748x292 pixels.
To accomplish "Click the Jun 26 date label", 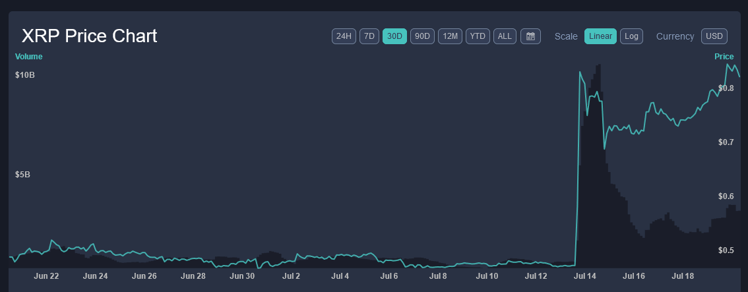I will click(x=144, y=276).
